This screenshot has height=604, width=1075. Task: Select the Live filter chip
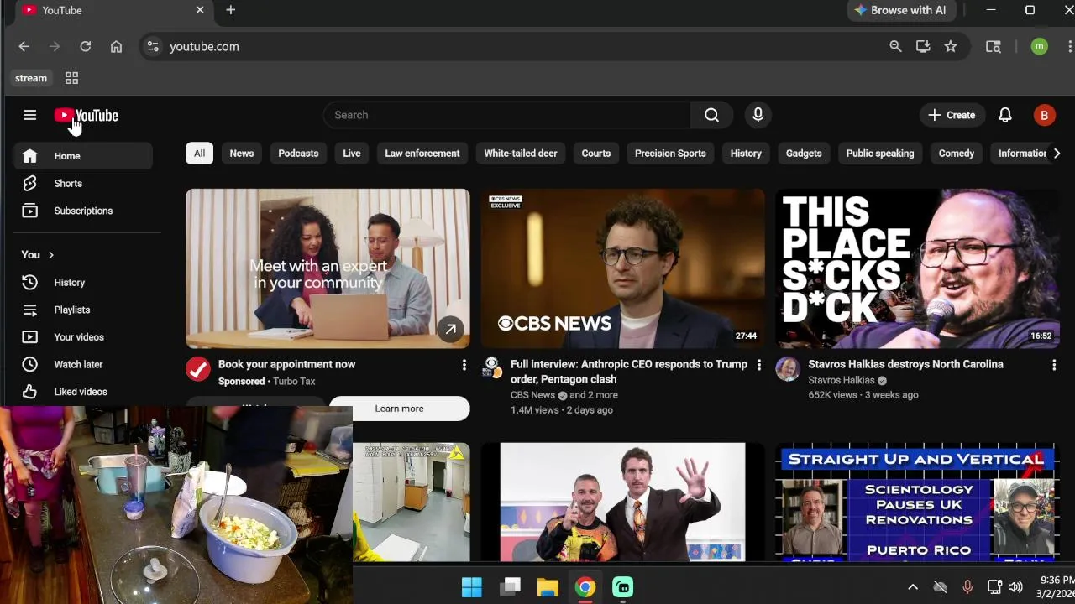click(x=351, y=154)
